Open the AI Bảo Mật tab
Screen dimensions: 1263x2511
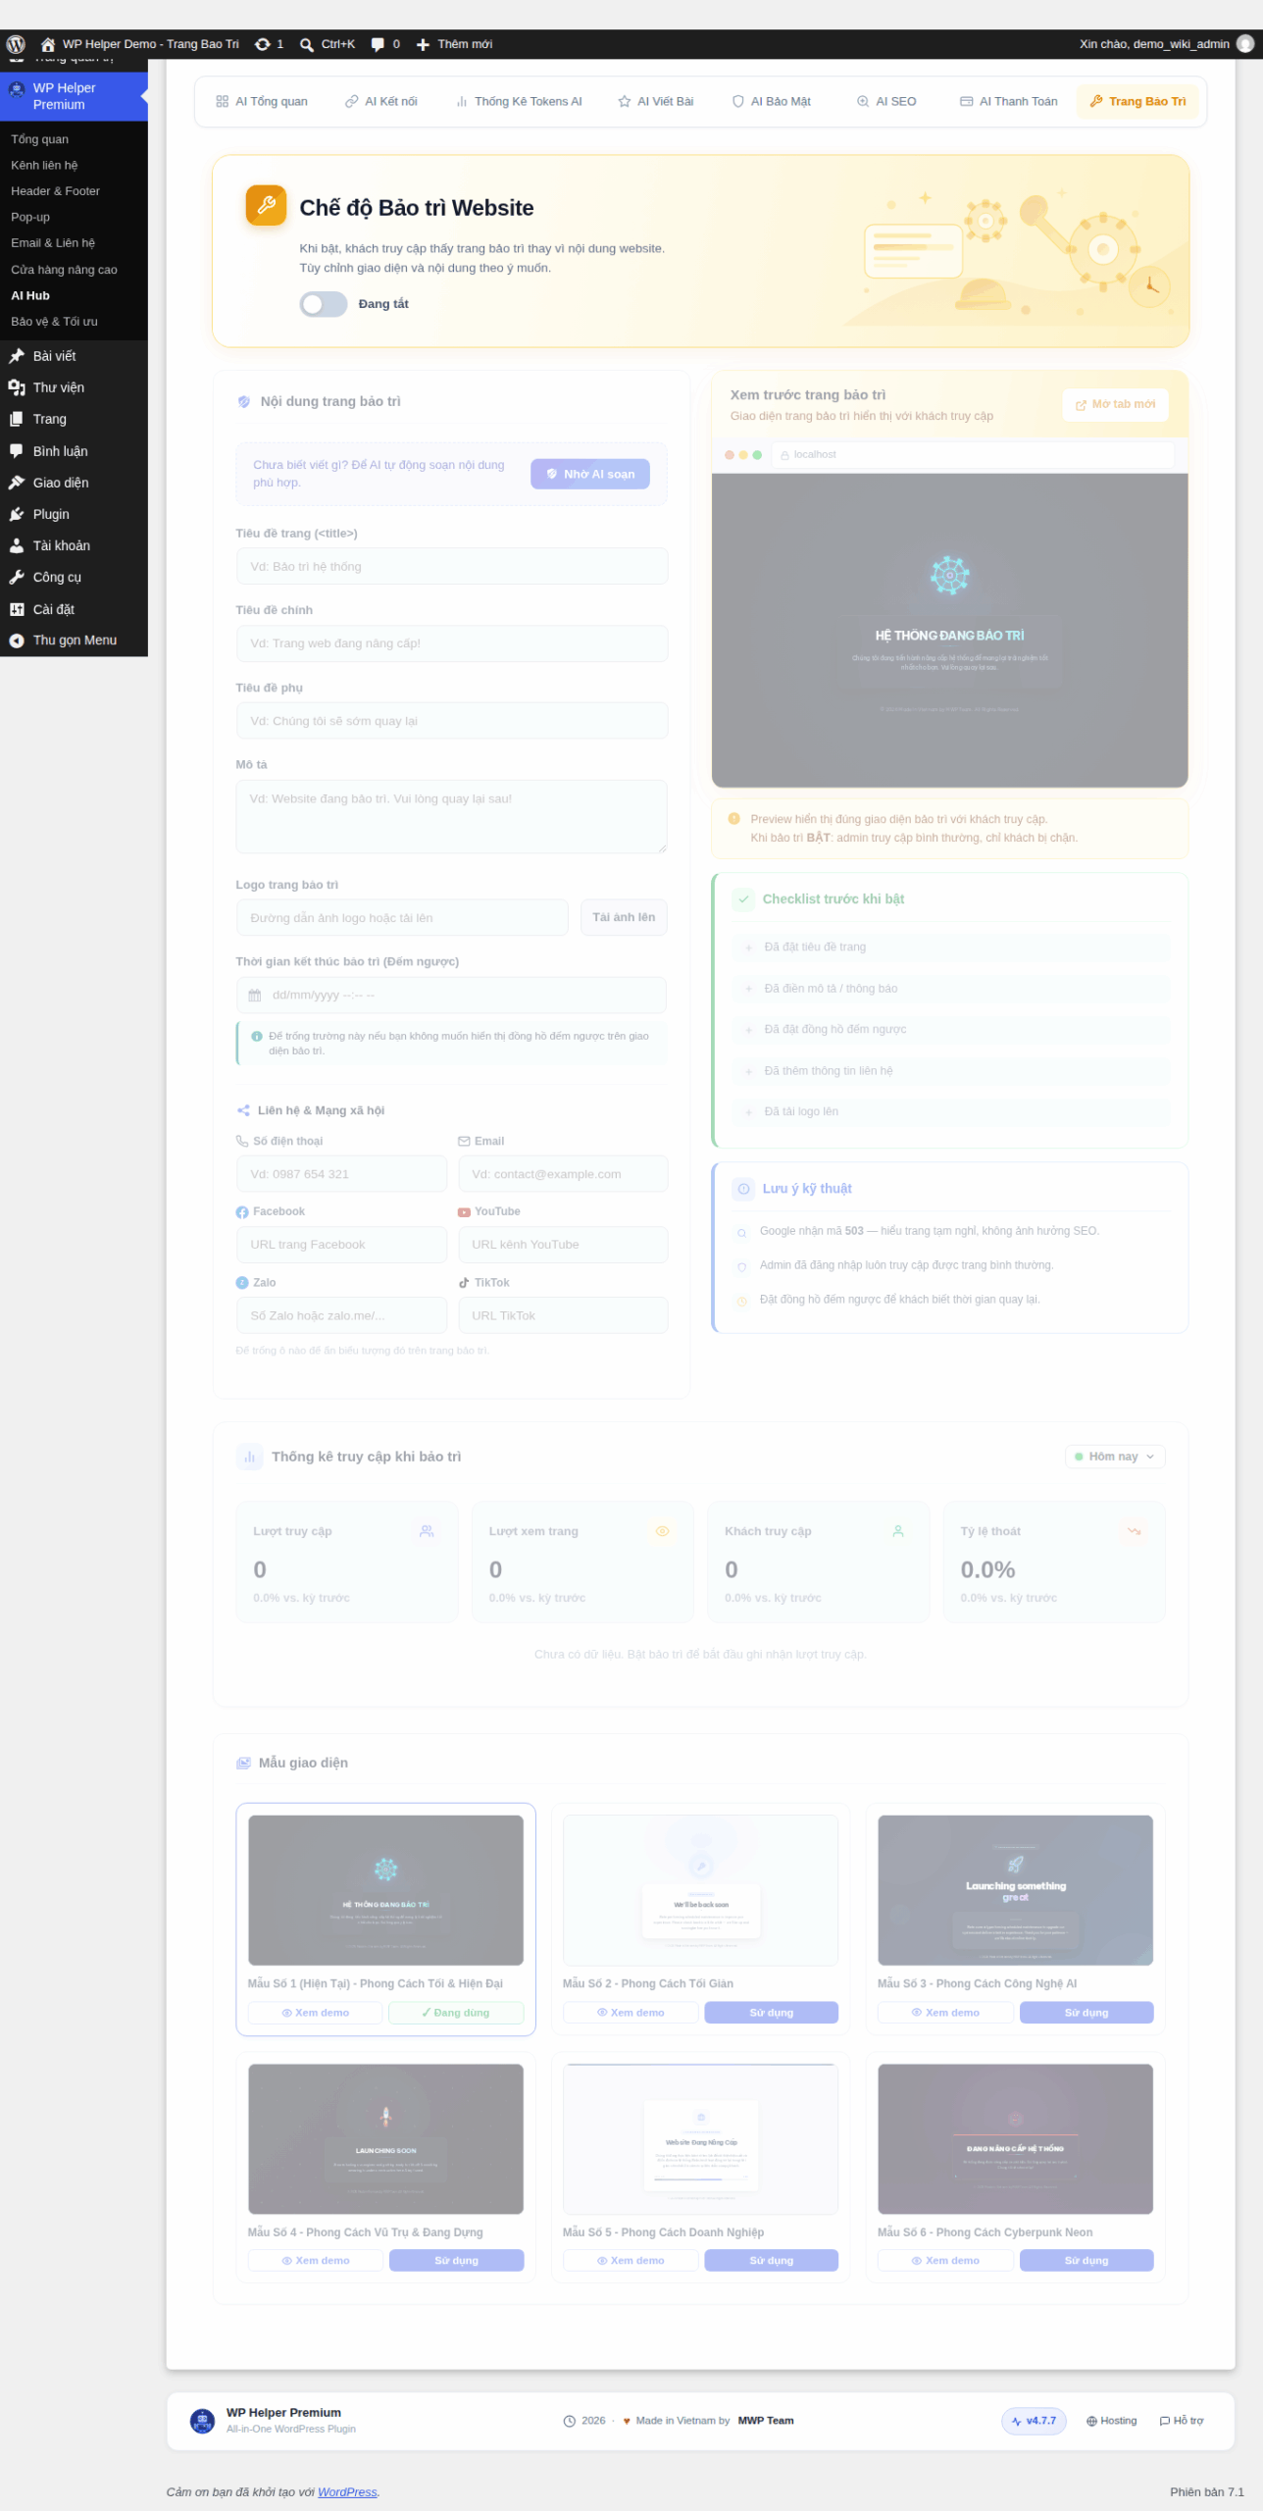pyautogui.click(x=772, y=101)
